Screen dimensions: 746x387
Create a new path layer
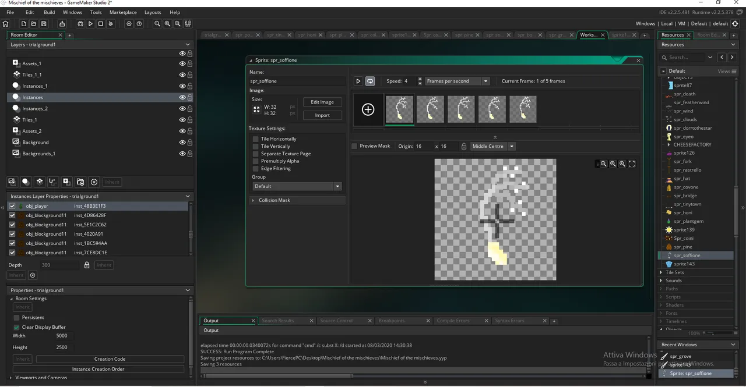(52, 182)
